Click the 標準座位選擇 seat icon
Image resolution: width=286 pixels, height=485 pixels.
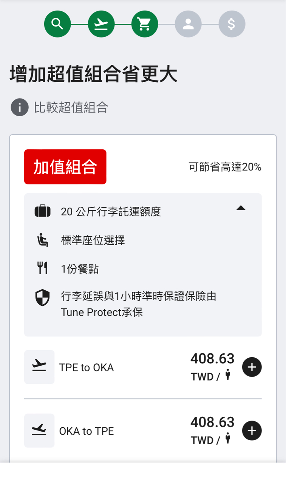pos(42,240)
